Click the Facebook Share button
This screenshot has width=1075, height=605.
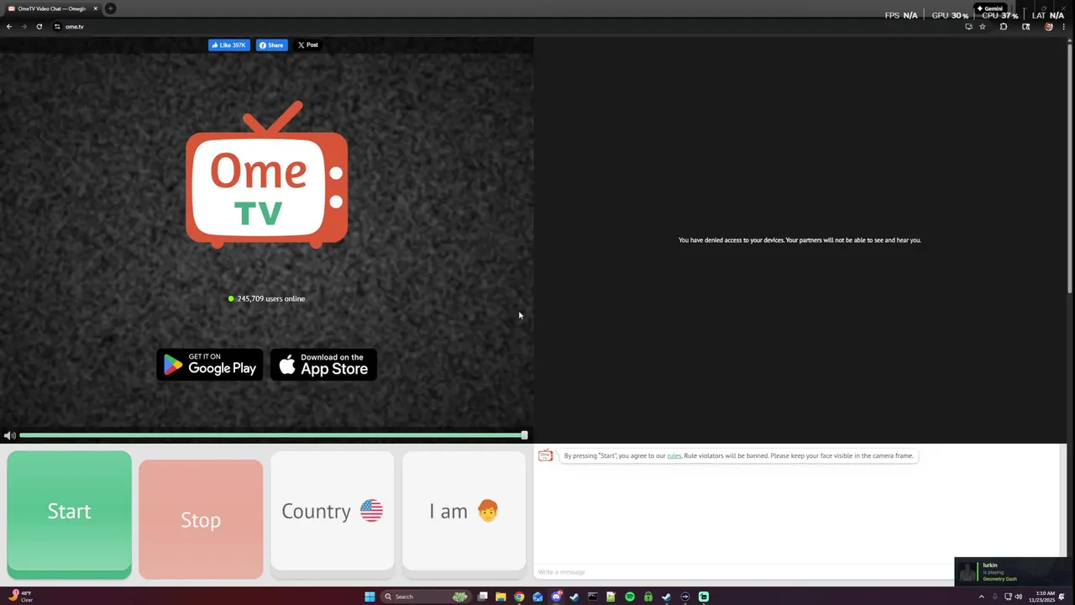point(272,45)
